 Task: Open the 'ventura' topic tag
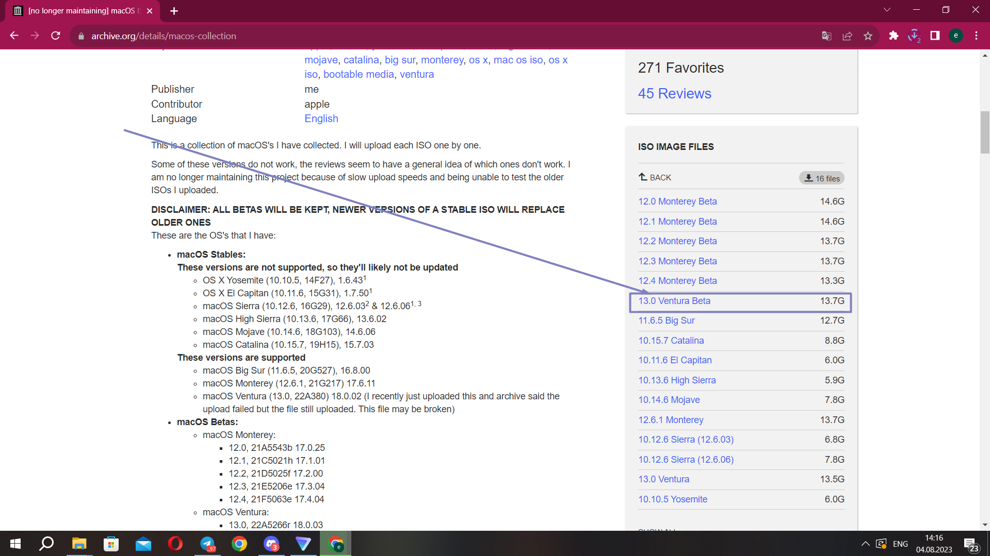417,74
